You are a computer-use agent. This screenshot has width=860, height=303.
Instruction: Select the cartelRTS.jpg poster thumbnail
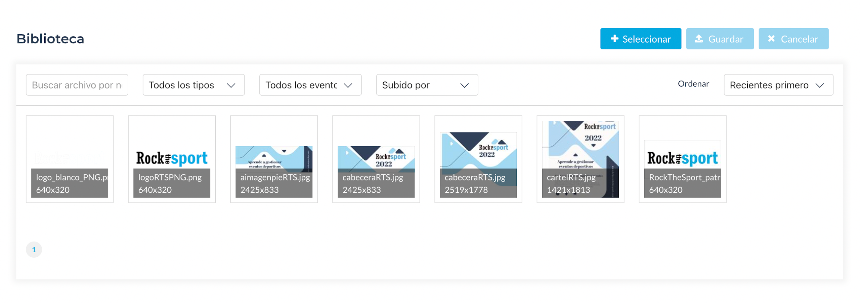click(x=580, y=159)
